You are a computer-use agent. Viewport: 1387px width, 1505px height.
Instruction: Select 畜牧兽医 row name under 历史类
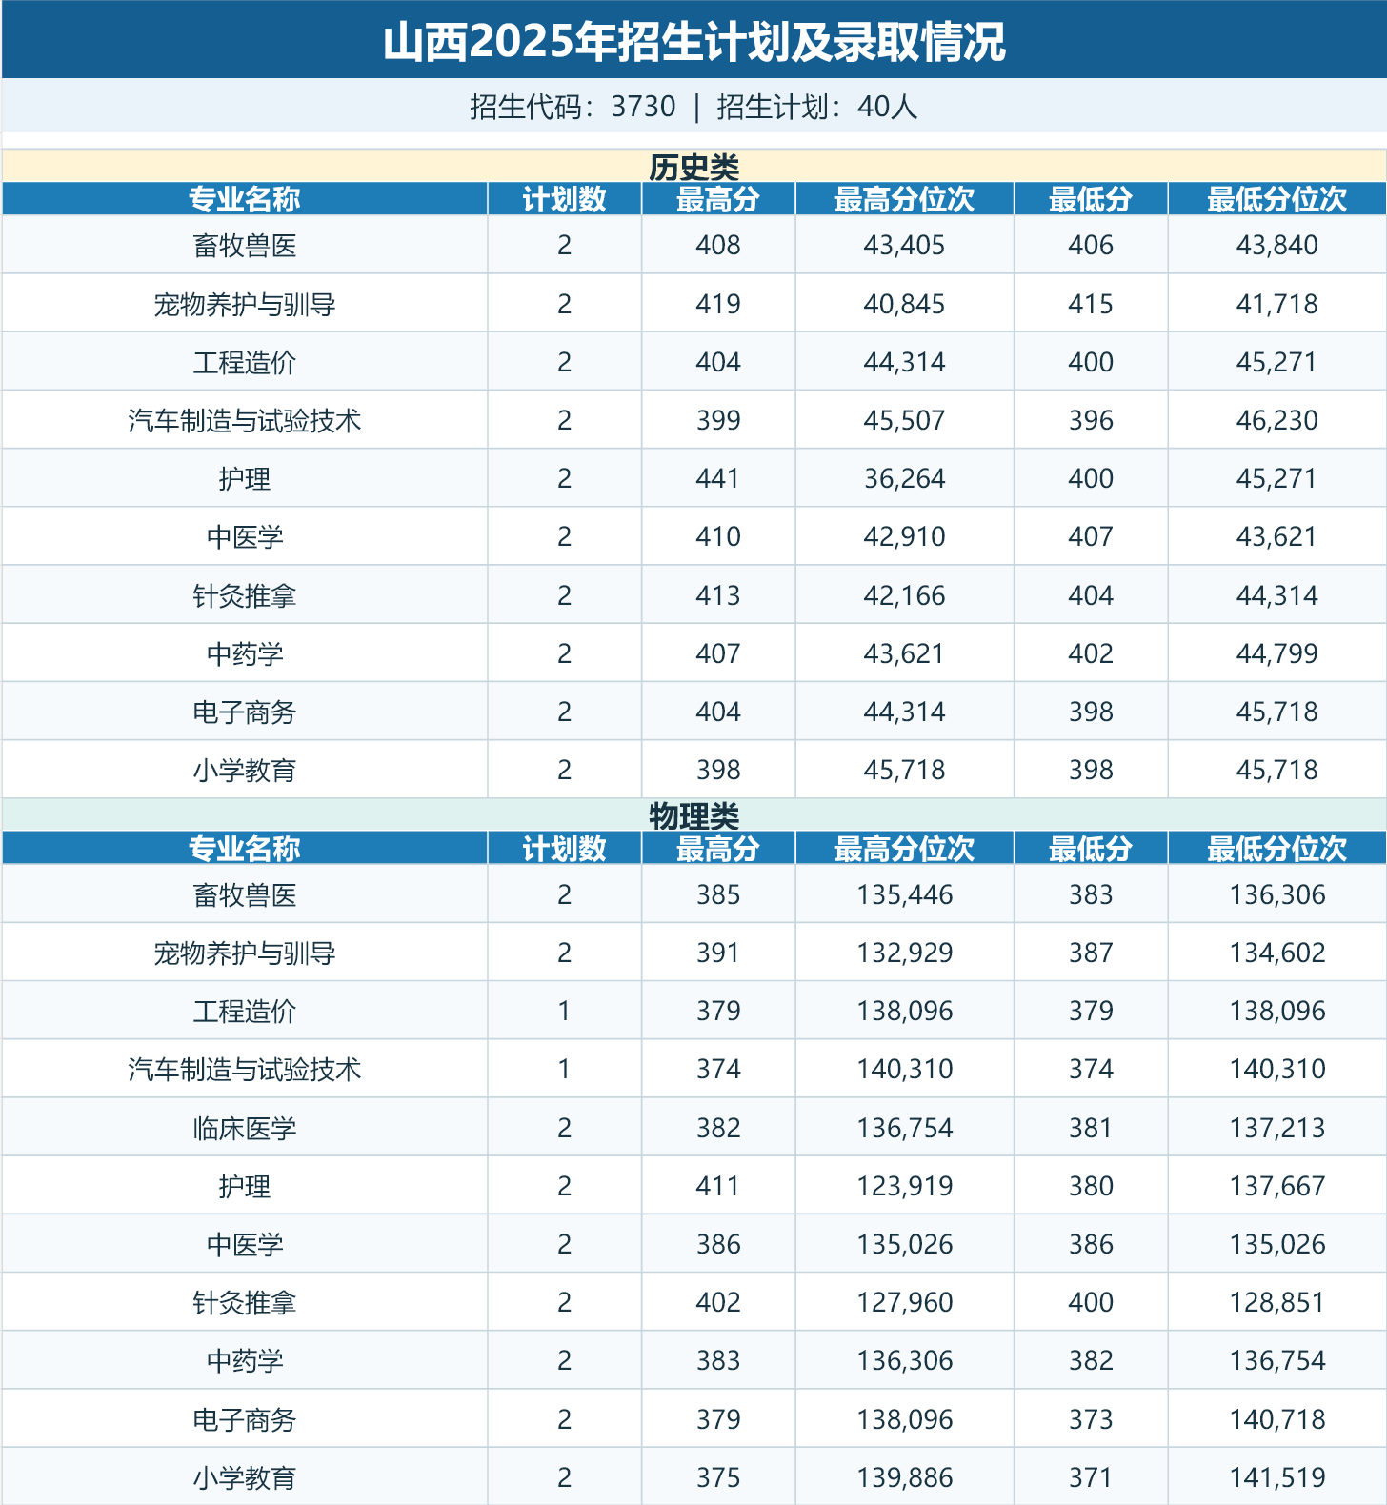pos(245,246)
